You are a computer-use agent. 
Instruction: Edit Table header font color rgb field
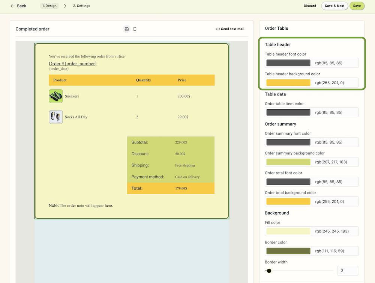coord(335,63)
